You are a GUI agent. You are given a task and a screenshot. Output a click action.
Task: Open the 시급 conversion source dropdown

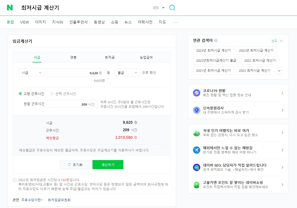point(31,72)
